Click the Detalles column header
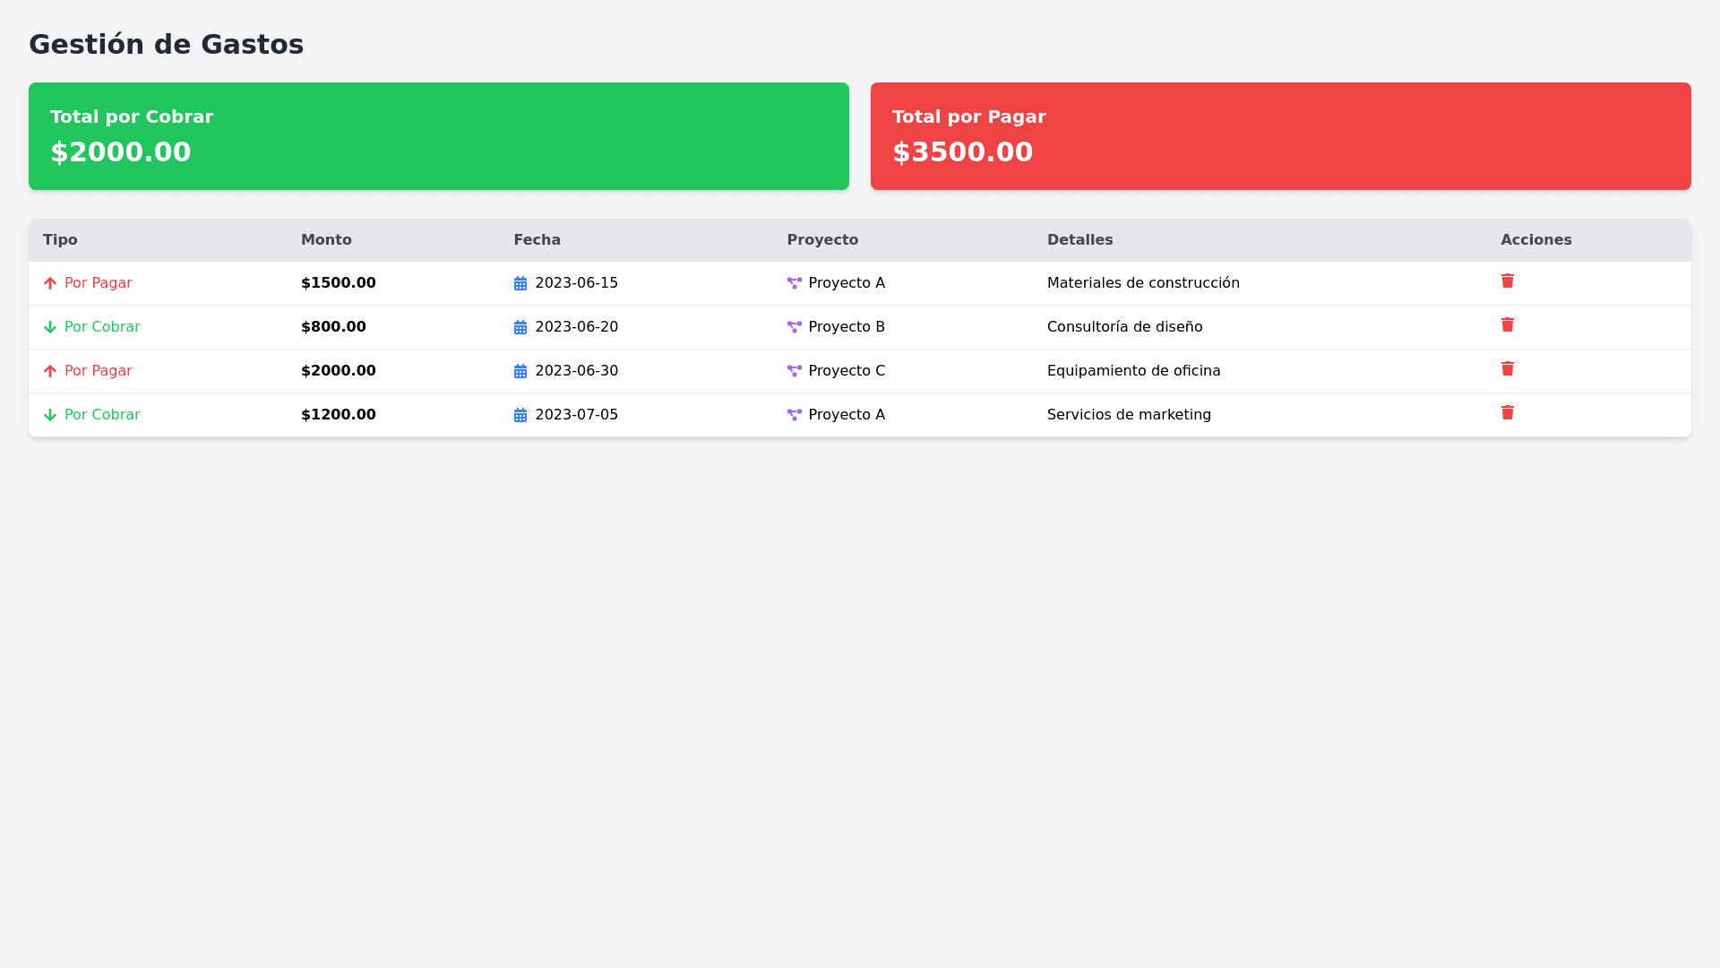Image resolution: width=1720 pixels, height=968 pixels. (1079, 240)
